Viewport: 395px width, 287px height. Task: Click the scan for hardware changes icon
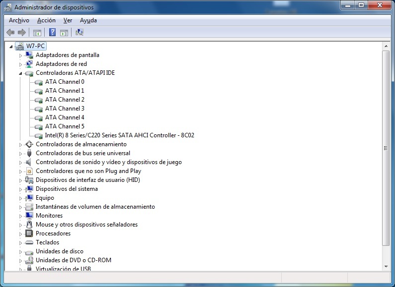pyautogui.click(x=79, y=33)
